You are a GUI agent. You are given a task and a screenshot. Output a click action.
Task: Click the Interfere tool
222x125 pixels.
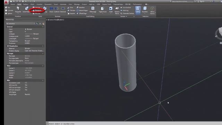point(80,8)
